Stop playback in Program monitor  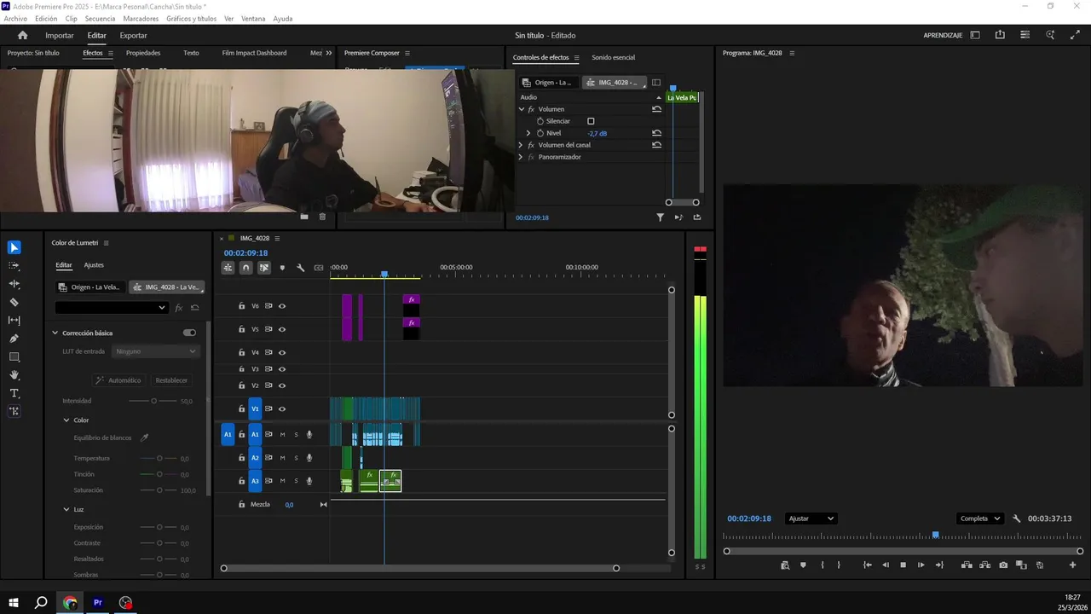coord(903,565)
